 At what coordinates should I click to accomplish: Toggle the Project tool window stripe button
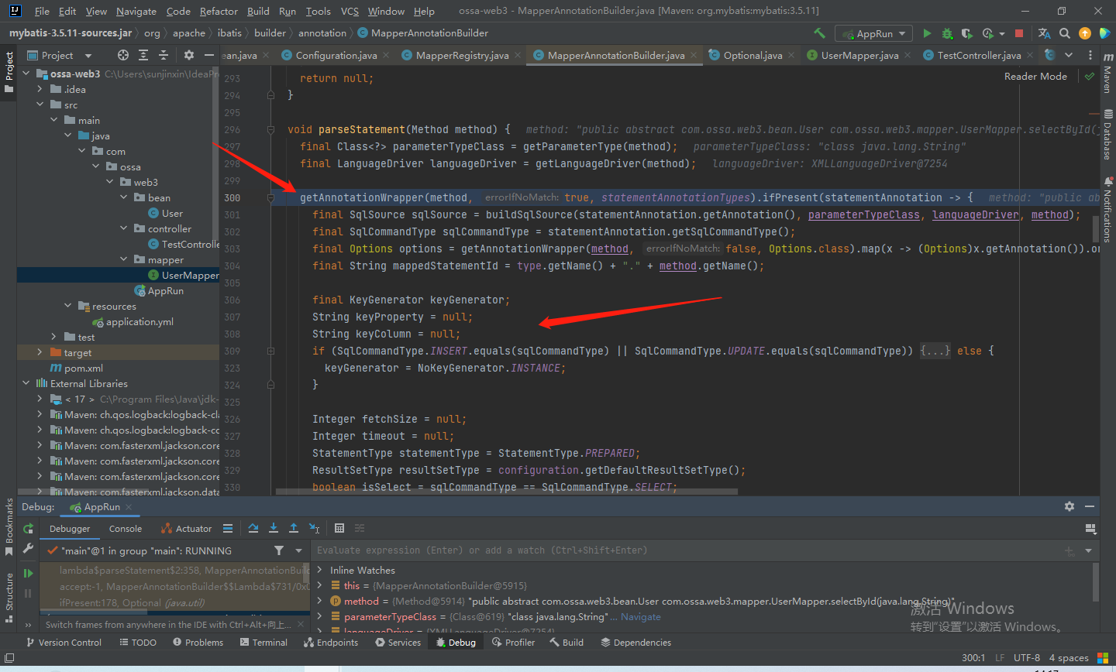(9, 73)
